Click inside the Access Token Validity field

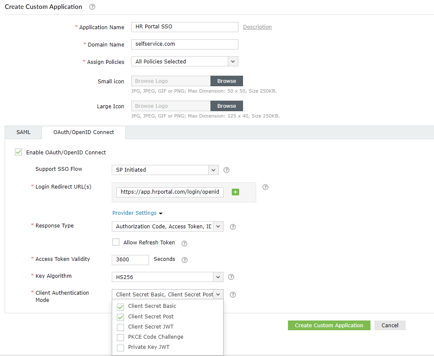tap(130, 260)
